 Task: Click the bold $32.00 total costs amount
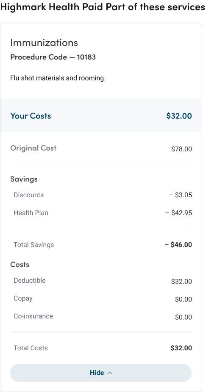click(181, 348)
